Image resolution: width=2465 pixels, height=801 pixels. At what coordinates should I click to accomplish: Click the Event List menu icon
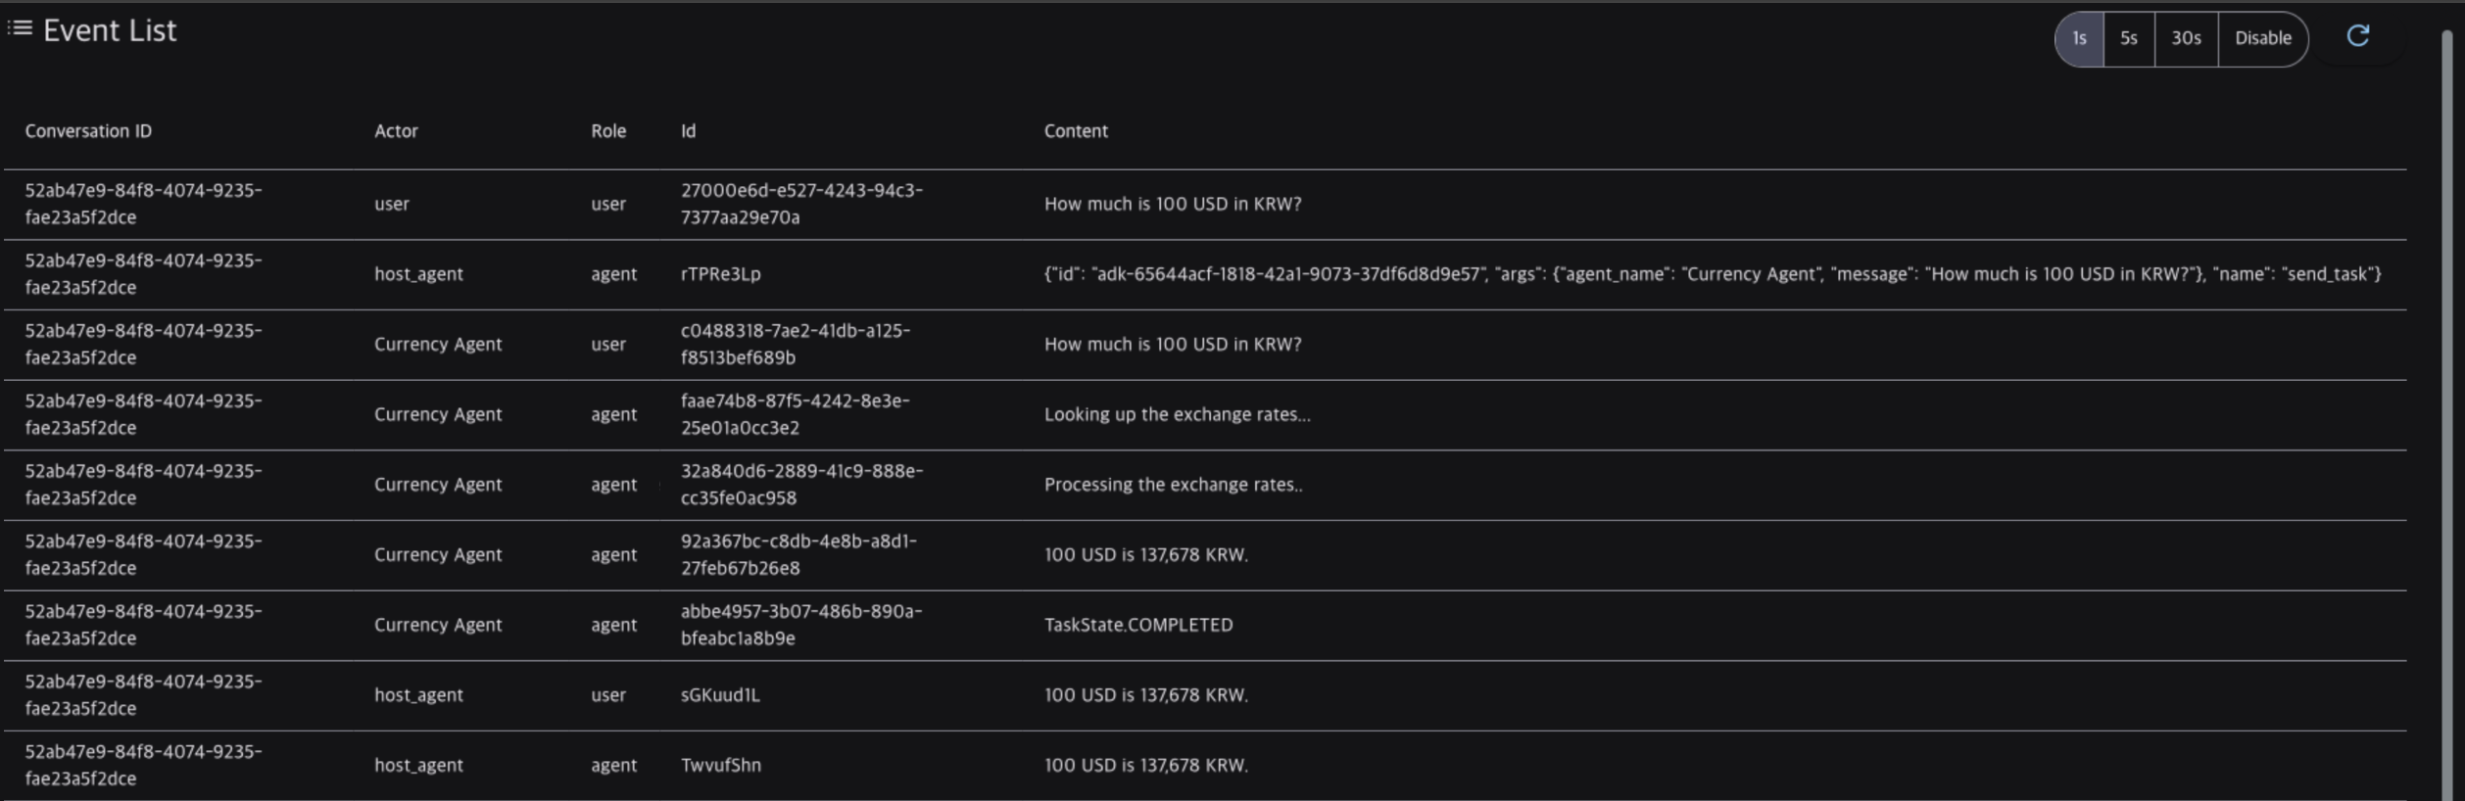pos(20,28)
